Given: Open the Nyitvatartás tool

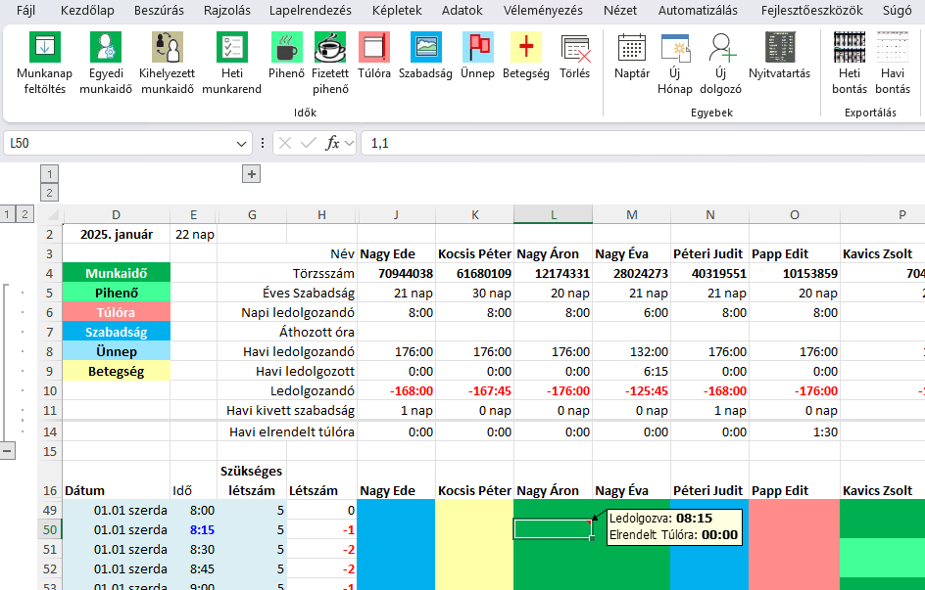Looking at the screenshot, I should pyautogui.click(x=779, y=48).
